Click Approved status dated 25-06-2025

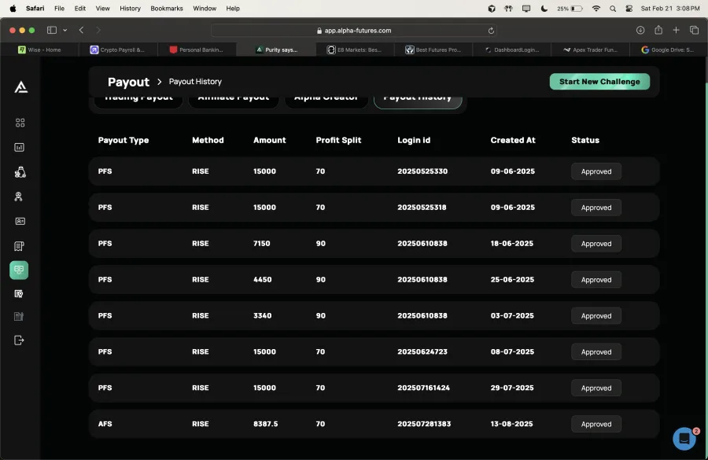[x=596, y=280]
